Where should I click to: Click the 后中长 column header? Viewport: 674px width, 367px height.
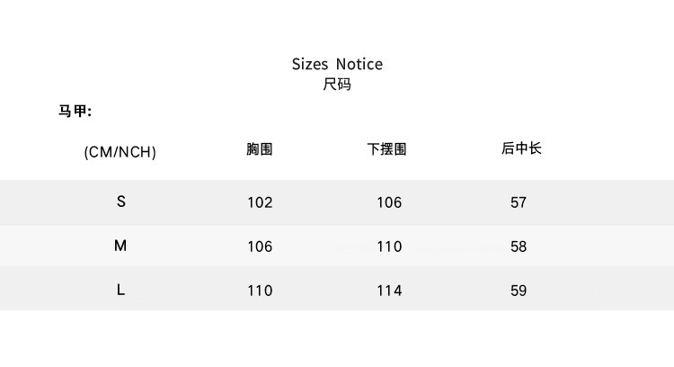pyautogui.click(x=522, y=148)
